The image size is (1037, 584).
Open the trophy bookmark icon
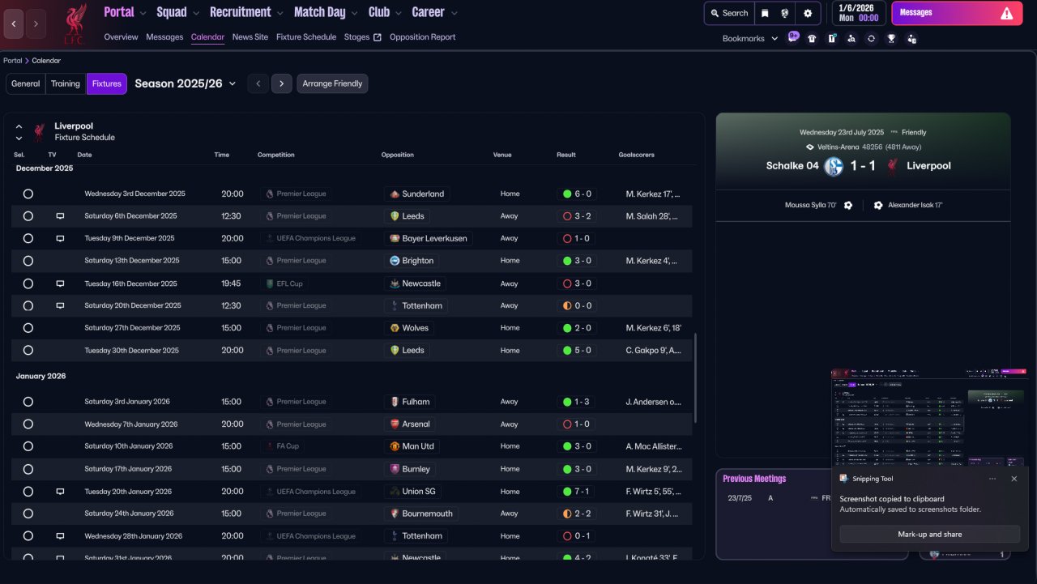[x=891, y=38]
